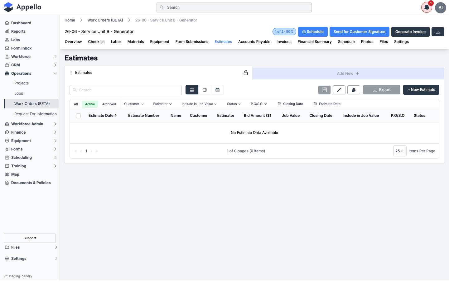Open Form Inbox in the sidebar
The image size is (449, 286).
click(x=21, y=48)
